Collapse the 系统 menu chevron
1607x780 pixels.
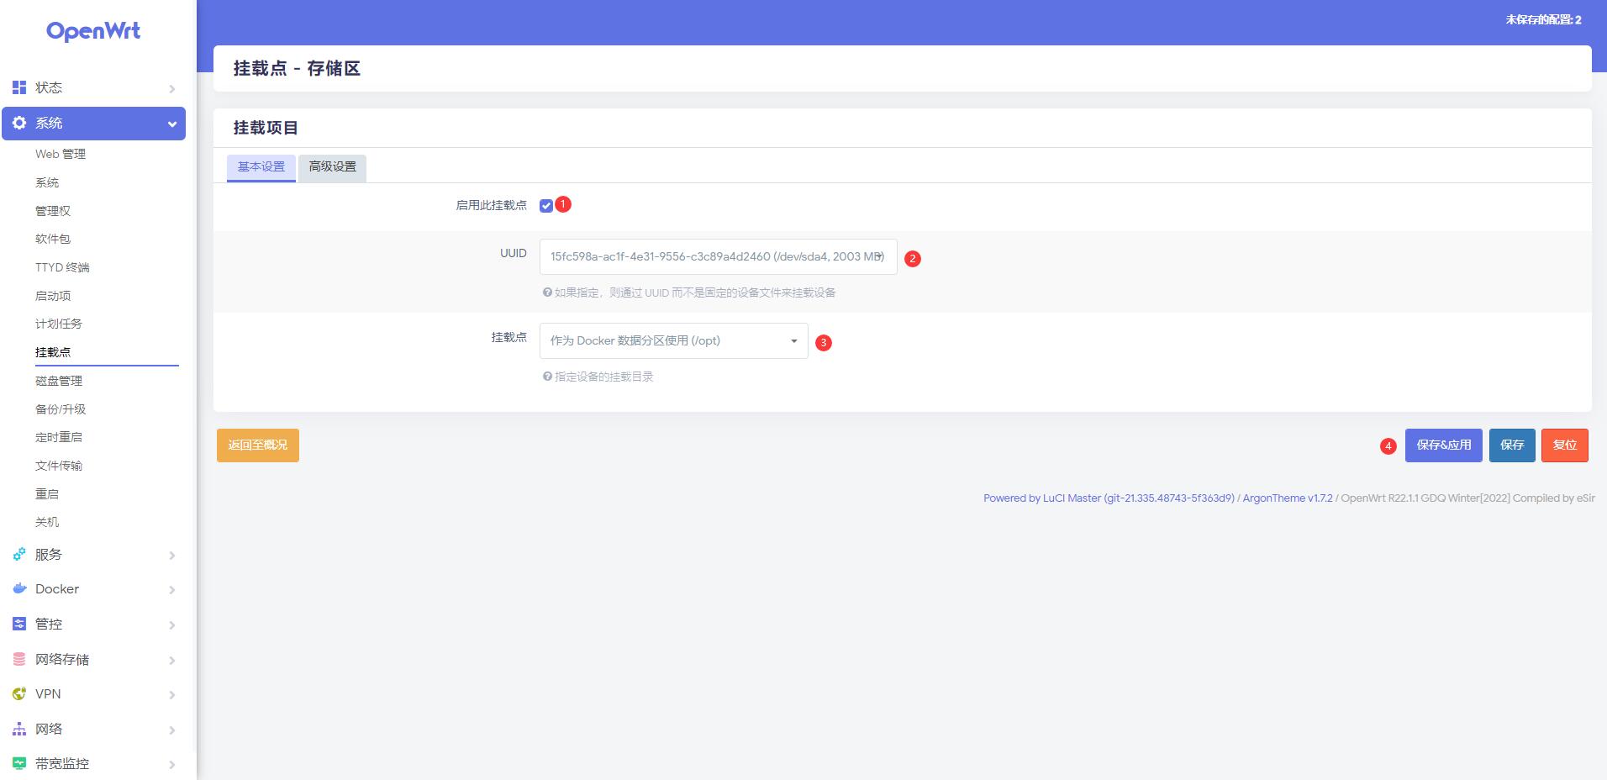tap(172, 124)
